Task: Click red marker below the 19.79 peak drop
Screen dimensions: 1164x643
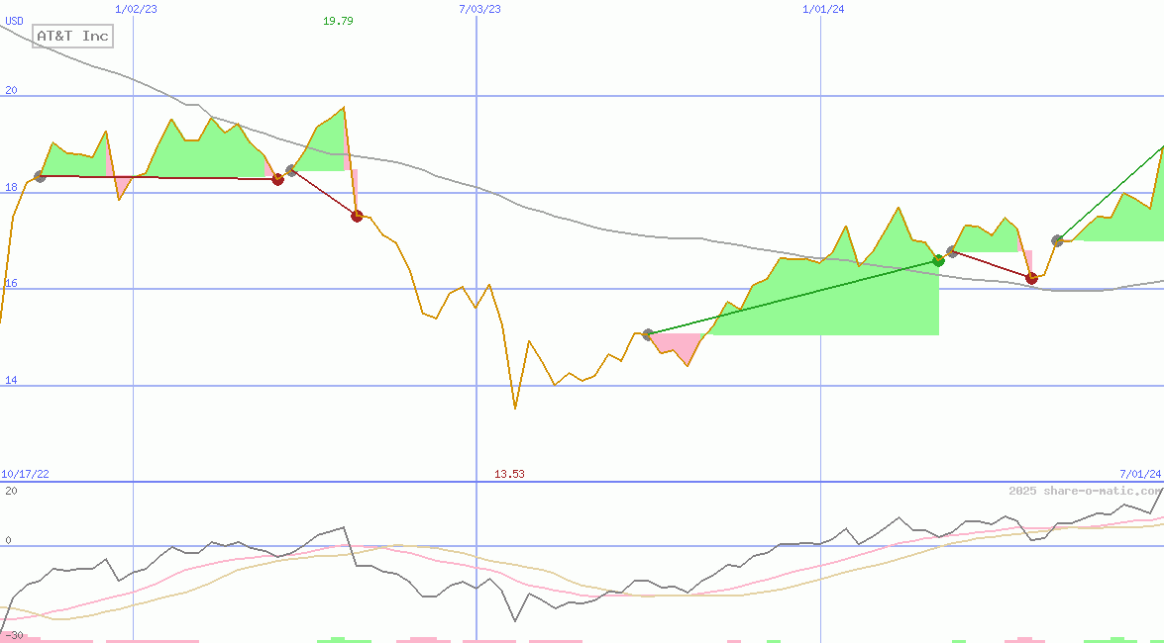Action: click(x=357, y=216)
